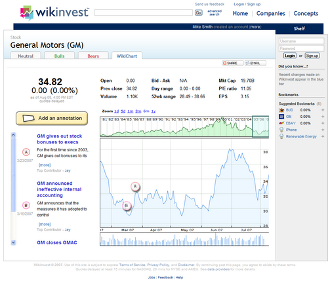Open 'GM announced ineffective internal accounting'
The height and width of the screenshot is (283, 328).
59,189
